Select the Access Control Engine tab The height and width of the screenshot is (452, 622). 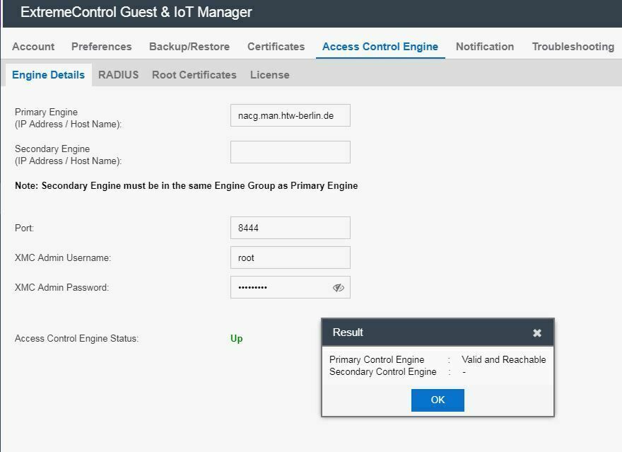pos(380,47)
